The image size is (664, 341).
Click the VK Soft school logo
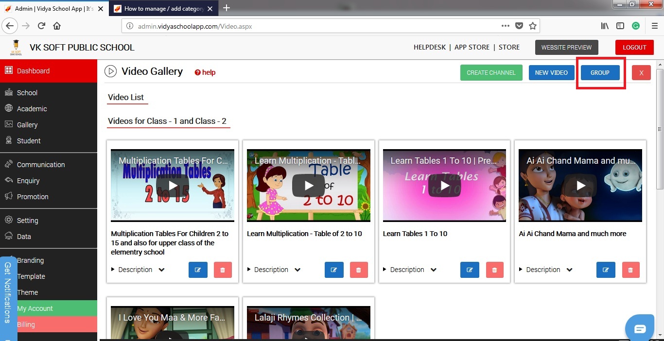click(16, 48)
